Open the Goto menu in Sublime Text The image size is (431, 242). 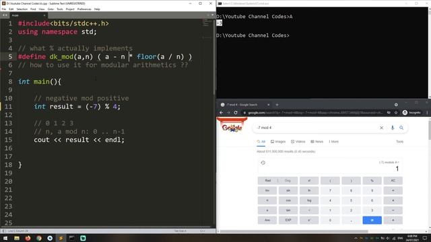pos(51,9)
